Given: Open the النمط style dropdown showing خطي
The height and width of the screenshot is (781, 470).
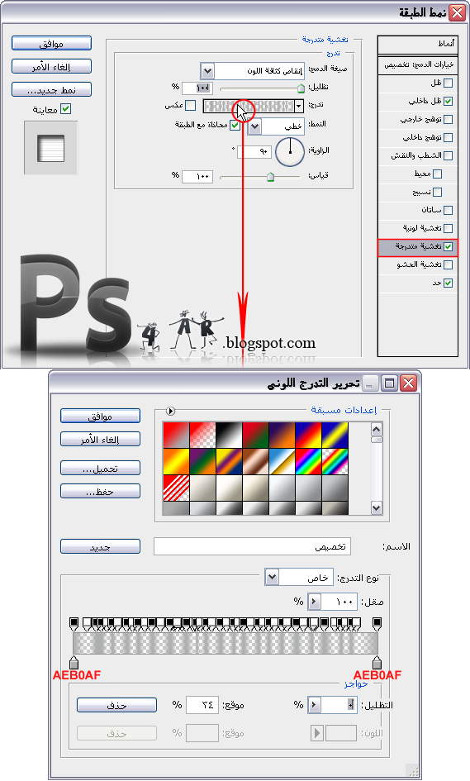Looking at the screenshot, I should tap(254, 126).
